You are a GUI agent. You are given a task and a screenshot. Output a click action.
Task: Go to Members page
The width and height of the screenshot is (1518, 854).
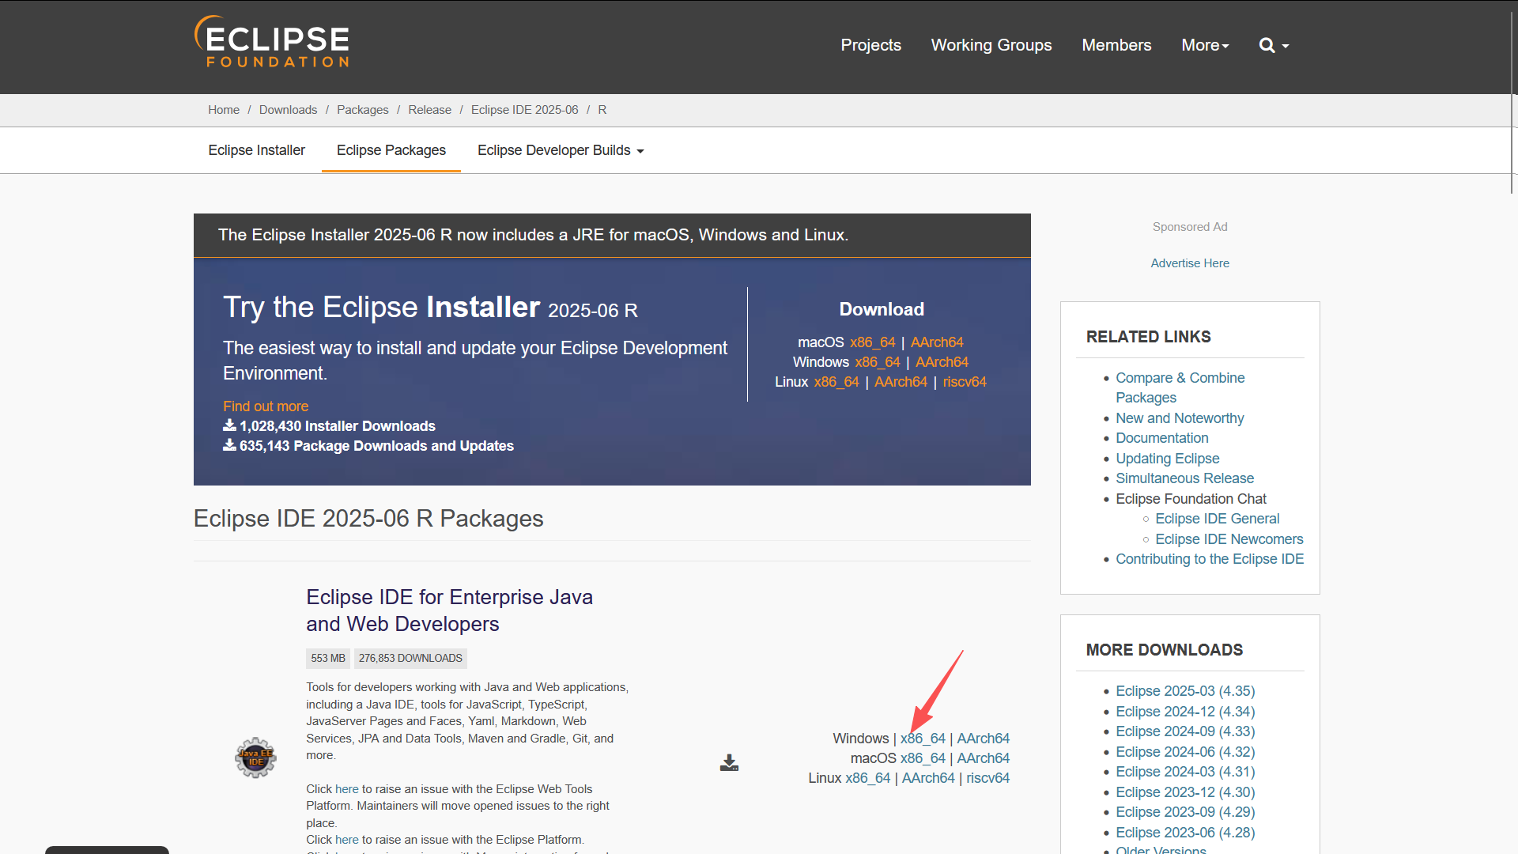pos(1116,45)
